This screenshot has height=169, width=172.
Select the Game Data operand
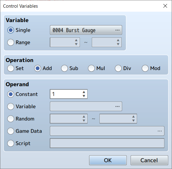pos(11,131)
